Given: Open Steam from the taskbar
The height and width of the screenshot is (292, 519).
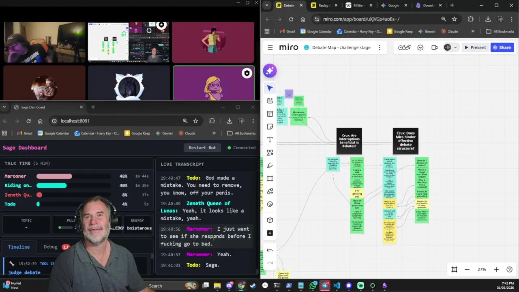Looking at the screenshot, I should pos(253,286).
